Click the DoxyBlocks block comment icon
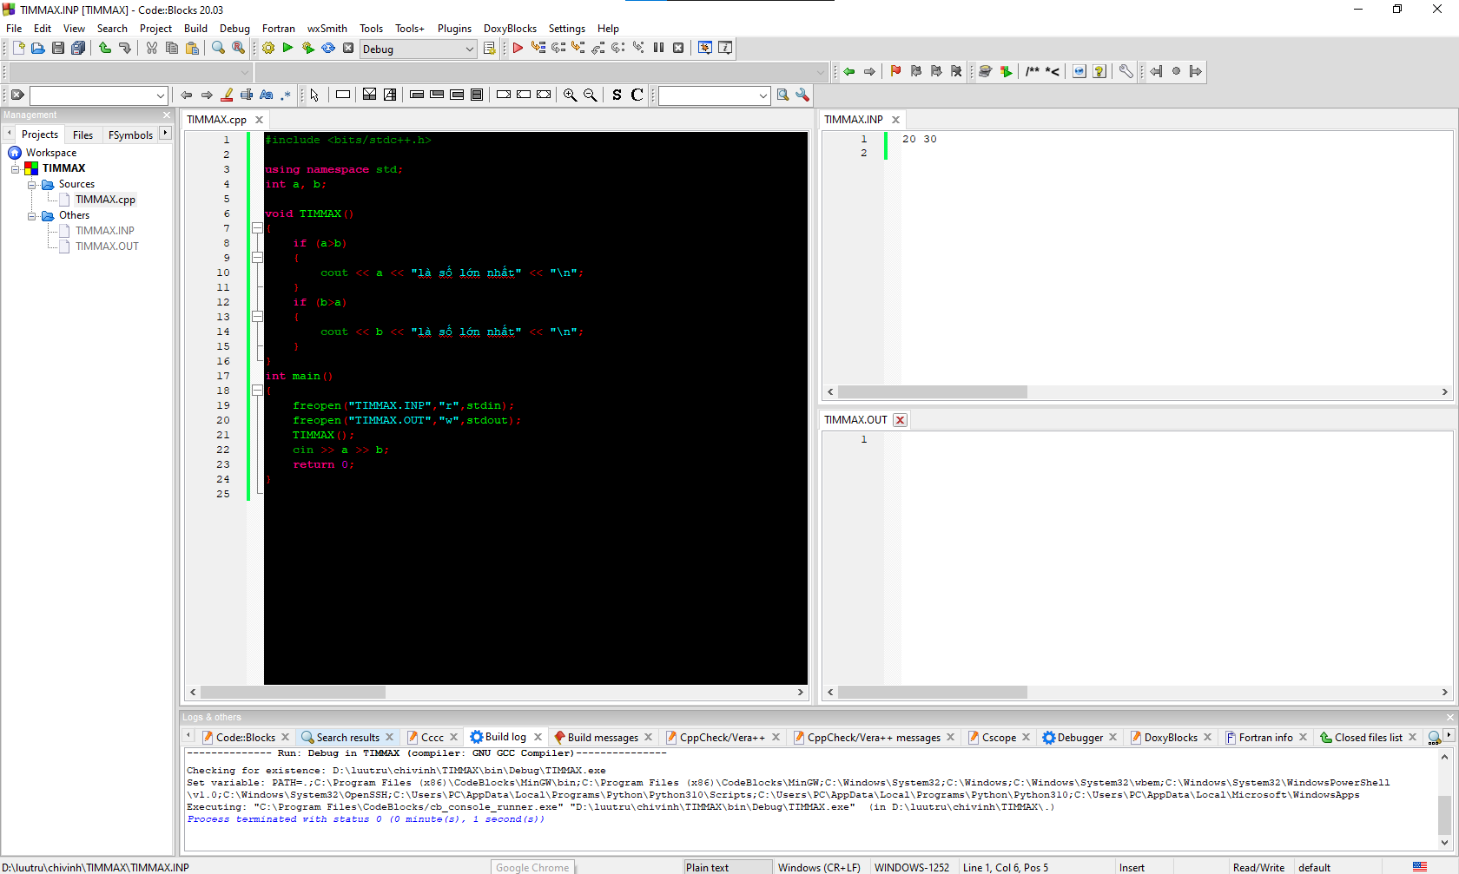The width and height of the screenshot is (1459, 874). [x=1033, y=72]
